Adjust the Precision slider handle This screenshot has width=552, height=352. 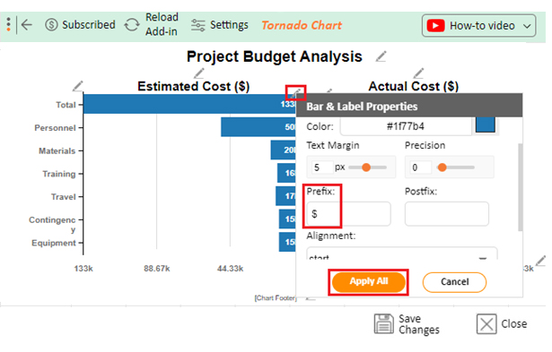[442, 167]
